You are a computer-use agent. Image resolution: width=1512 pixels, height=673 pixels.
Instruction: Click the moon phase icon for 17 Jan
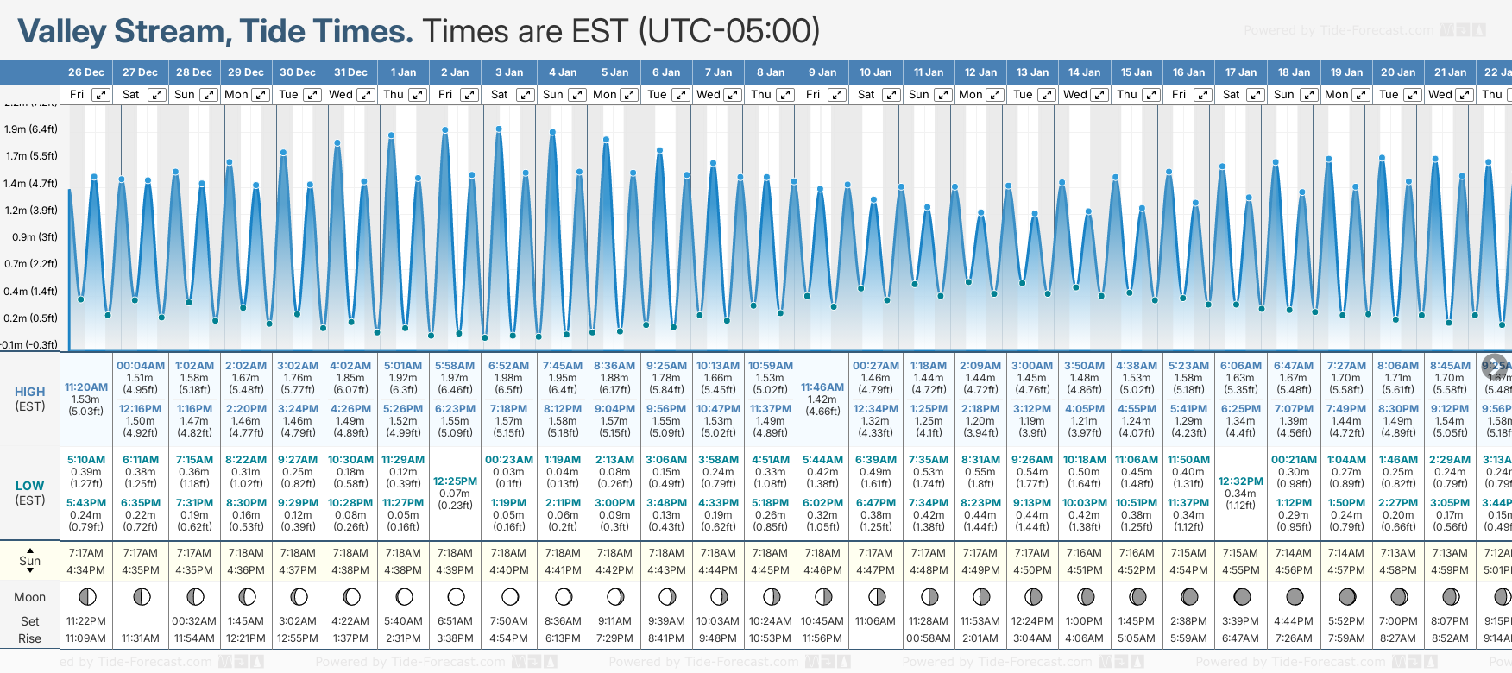click(x=1242, y=596)
